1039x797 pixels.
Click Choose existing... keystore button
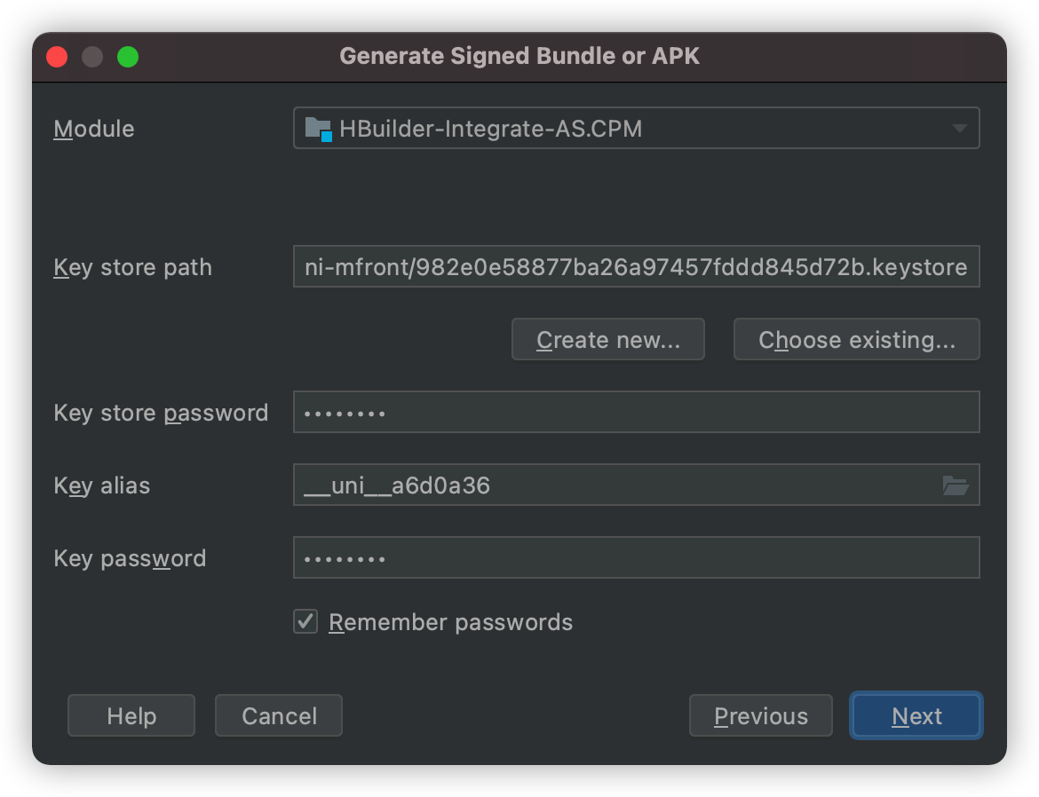[856, 339]
